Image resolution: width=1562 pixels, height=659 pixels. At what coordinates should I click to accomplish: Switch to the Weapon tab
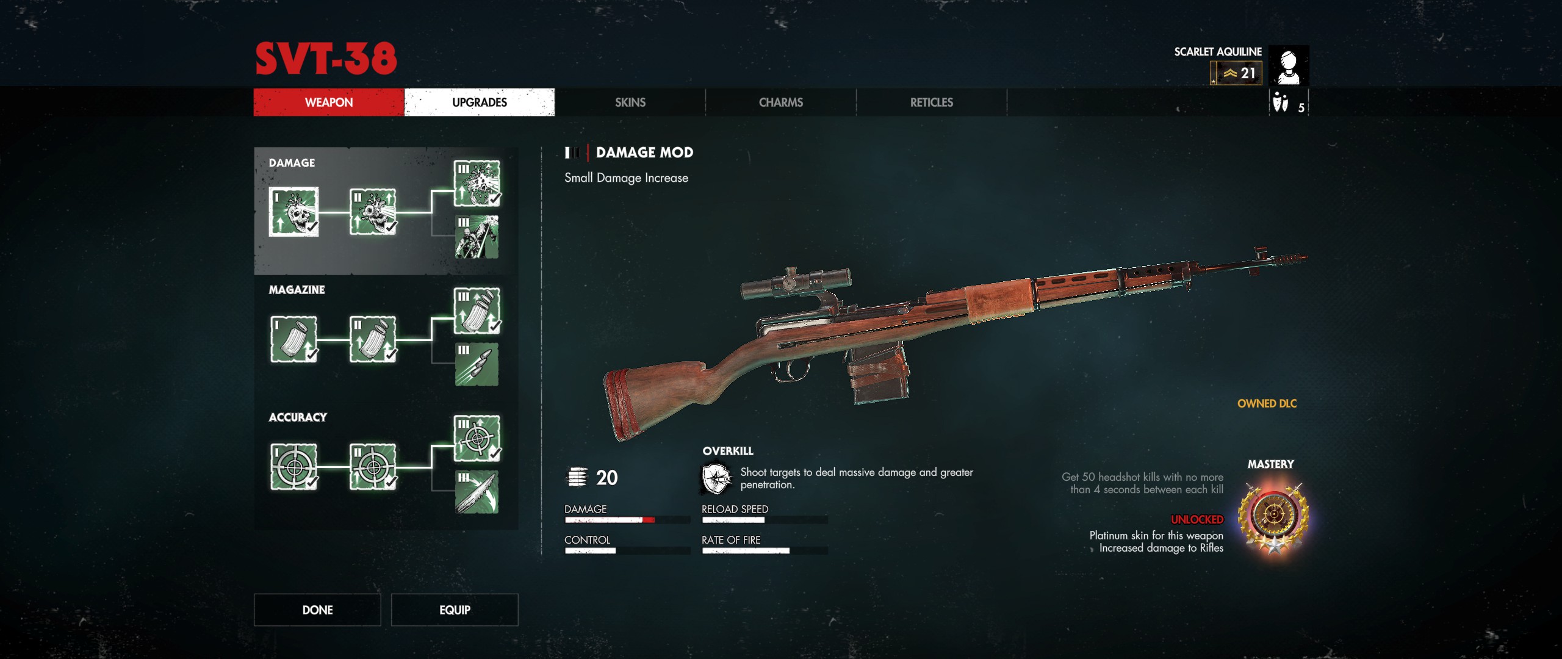pyautogui.click(x=329, y=102)
